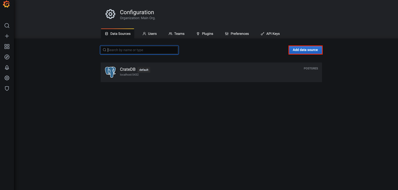Open the Alerting bell icon
The image size is (398, 190).
coord(7,68)
